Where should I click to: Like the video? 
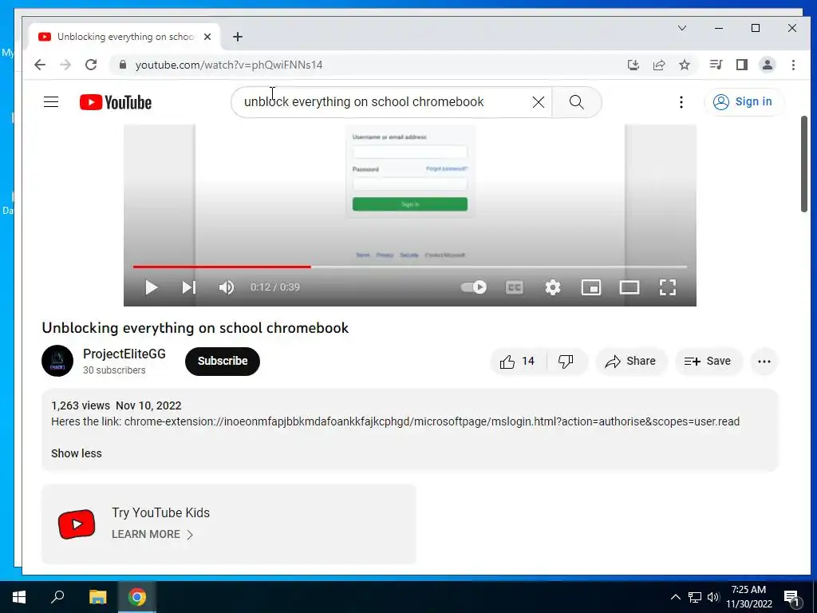coord(517,362)
